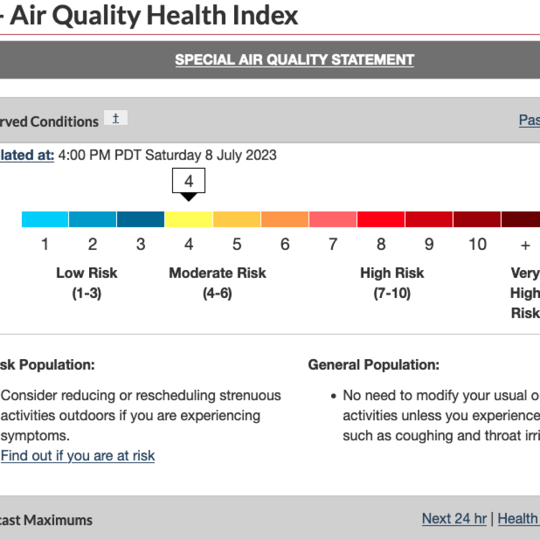Click the dagger footnote icon beside Observed Conditions
This screenshot has width=540, height=540.
coord(116,118)
